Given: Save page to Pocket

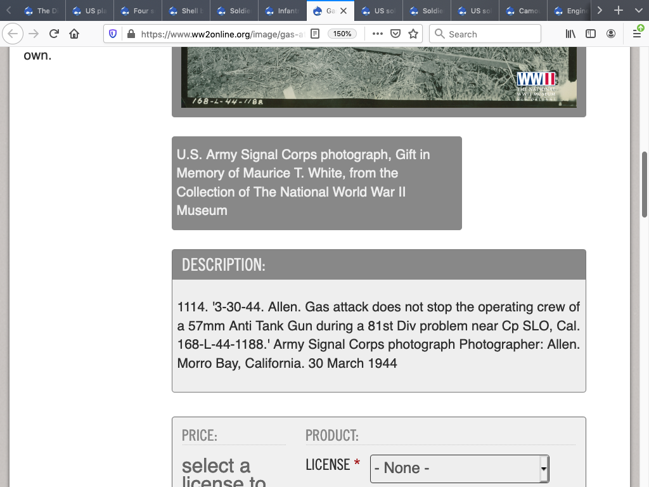Looking at the screenshot, I should (395, 34).
